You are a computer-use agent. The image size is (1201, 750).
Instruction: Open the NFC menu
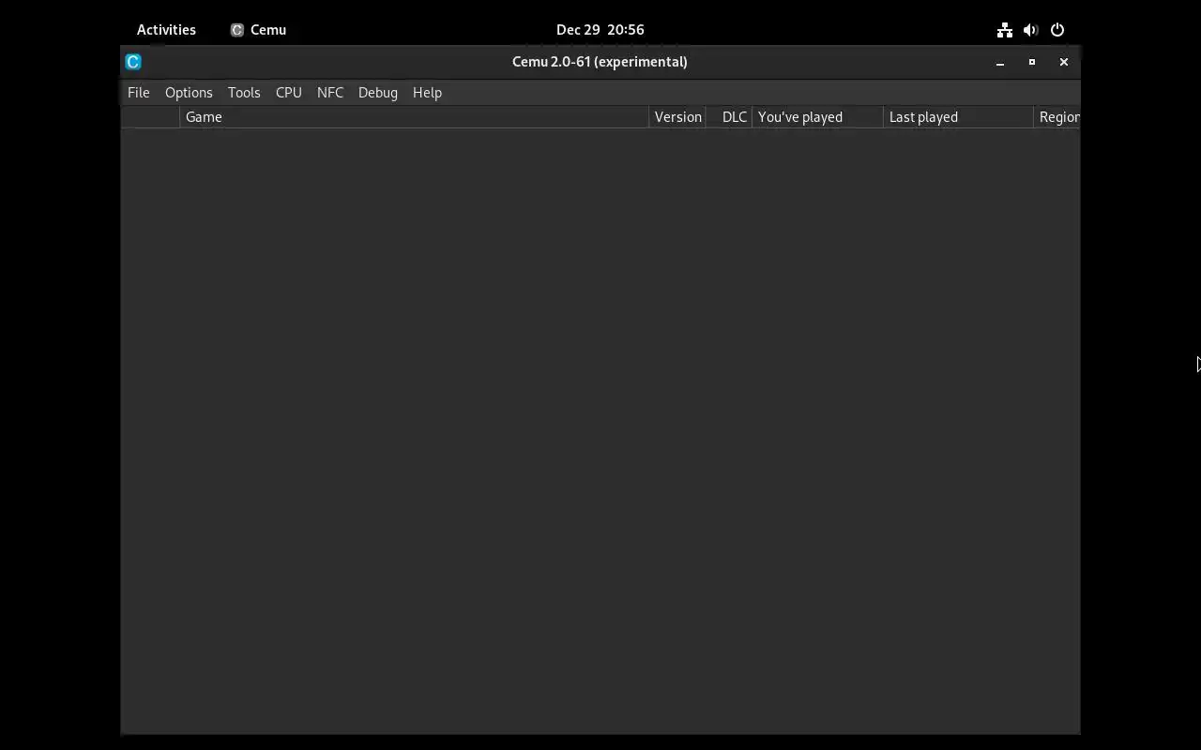click(x=330, y=93)
